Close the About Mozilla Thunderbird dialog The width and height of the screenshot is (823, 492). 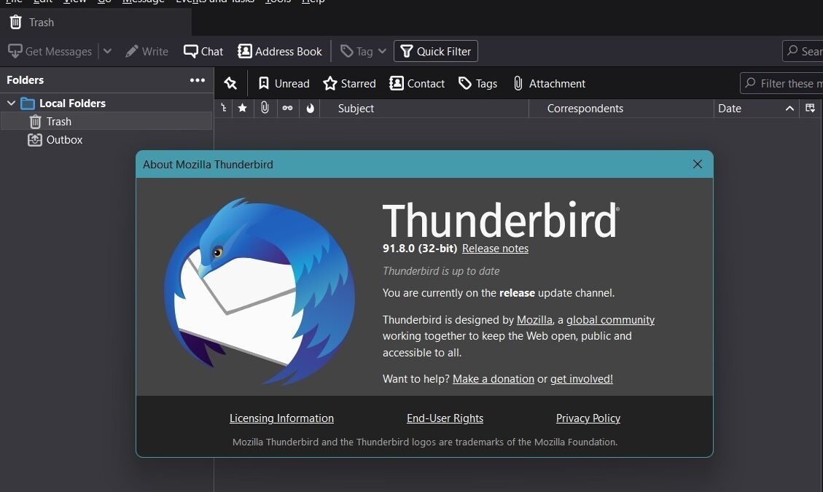coord(697,164)
